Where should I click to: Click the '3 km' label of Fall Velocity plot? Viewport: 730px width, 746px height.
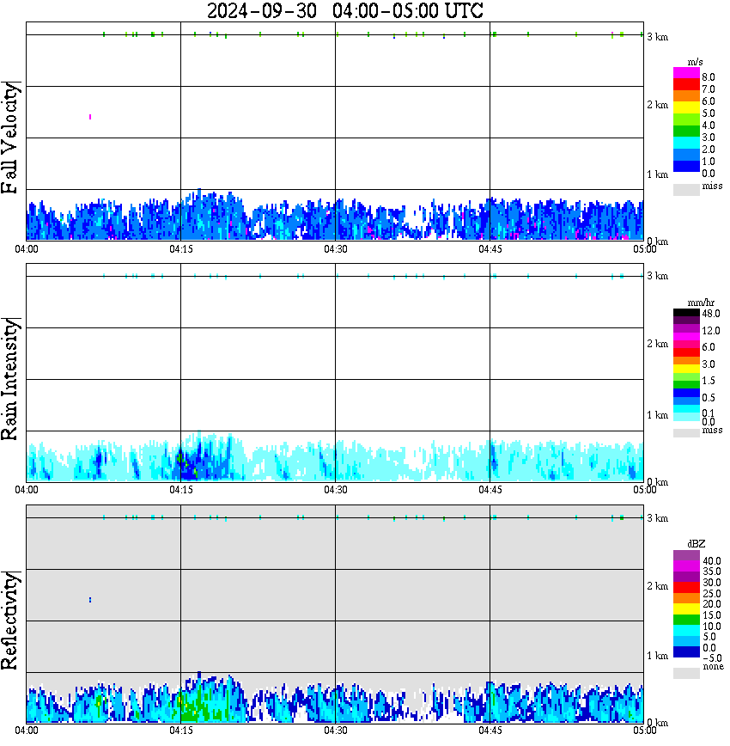pos(658,37)
